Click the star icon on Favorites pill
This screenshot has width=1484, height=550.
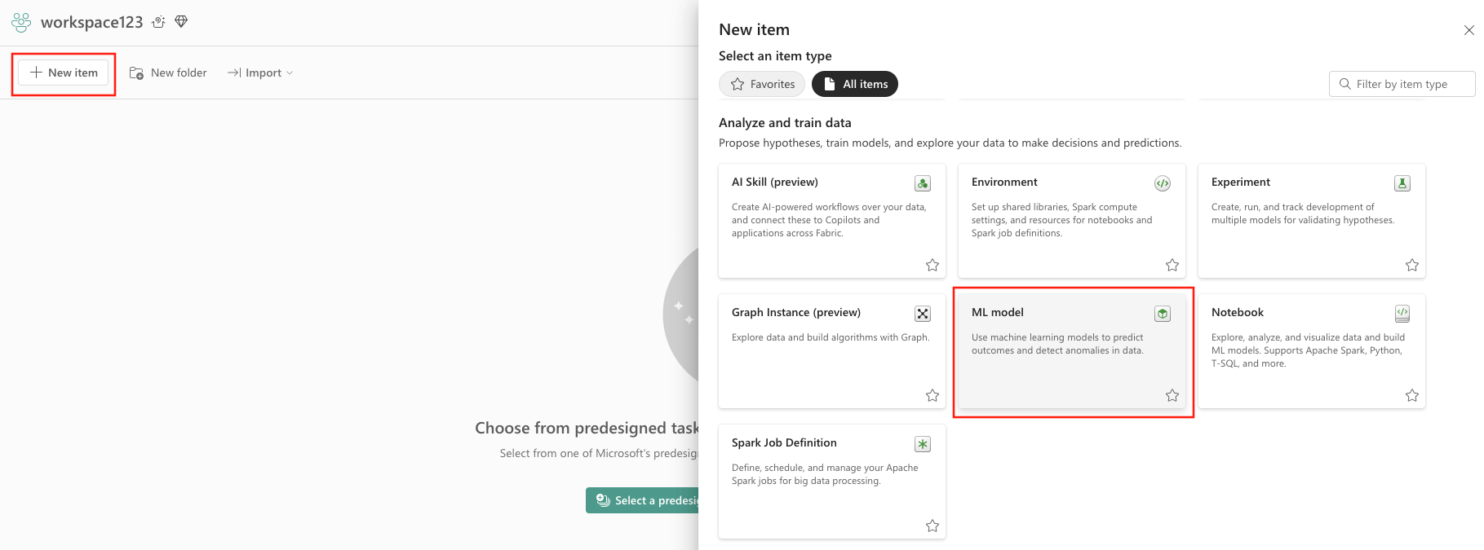[x=738, y=84]
